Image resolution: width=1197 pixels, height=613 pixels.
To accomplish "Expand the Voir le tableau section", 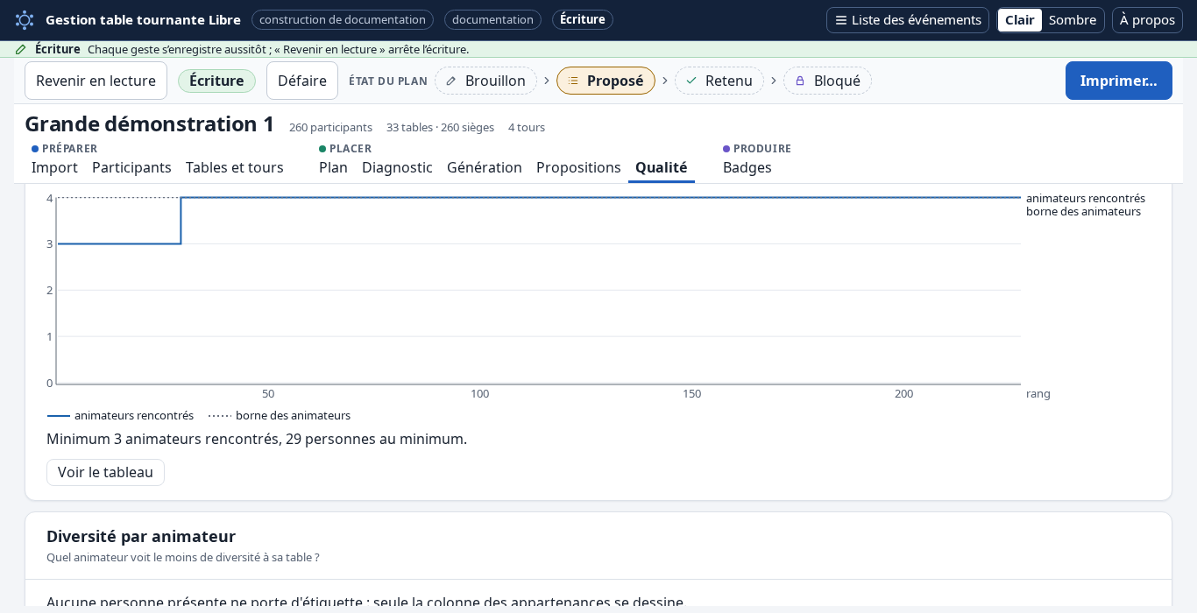I will point(105,472).
